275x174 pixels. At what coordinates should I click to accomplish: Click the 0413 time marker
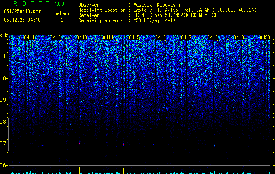82,37
